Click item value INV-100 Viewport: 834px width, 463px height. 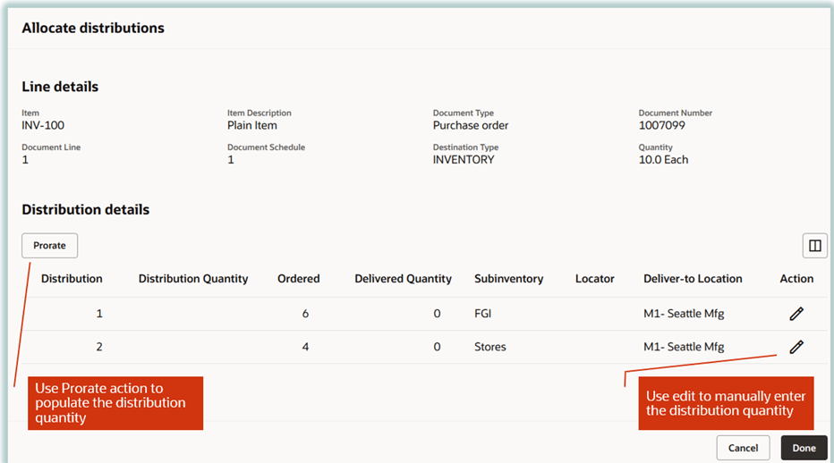(x=43, y=125)
